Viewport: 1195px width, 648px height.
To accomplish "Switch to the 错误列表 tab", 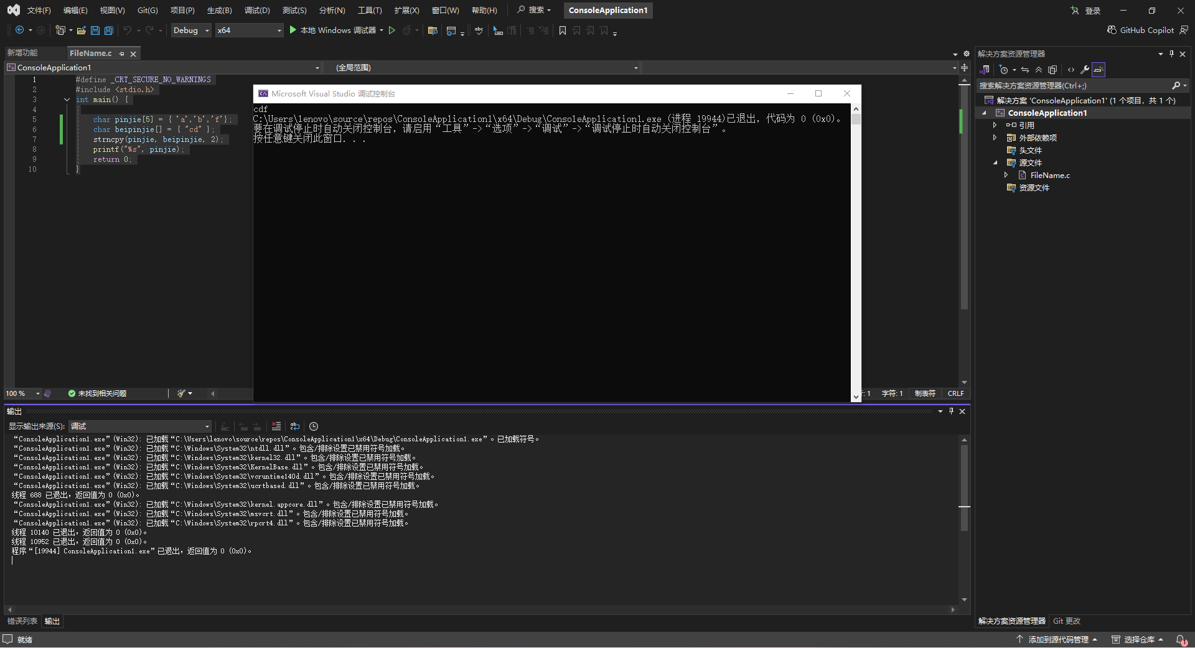I will (22, 621).
